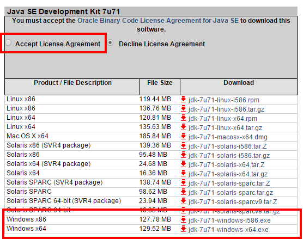Click download arrow icon for jdk-7u71-macosx-x64.dmg
Viewport: 303px width, 239px height.
(183, 137)
